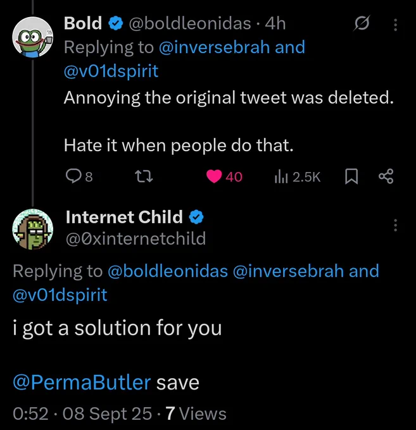The image size is (416, 430).
Task: Open Bold's 4h timestamp
Action: coord(275,23)
